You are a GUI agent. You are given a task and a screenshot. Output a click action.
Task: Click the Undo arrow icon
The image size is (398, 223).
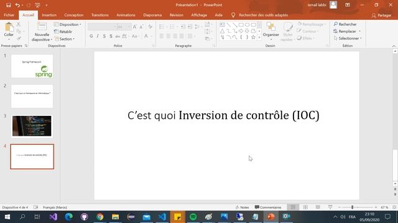(x=17, y=5)
